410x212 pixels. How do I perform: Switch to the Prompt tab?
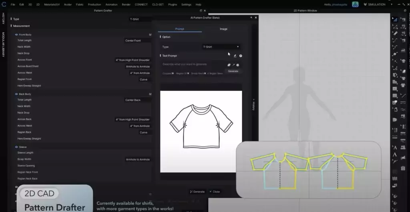point(179,29)
